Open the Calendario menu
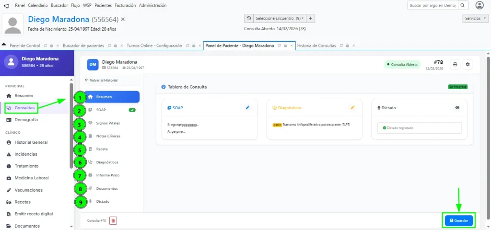Screen dimensions: 491x230 38,5
